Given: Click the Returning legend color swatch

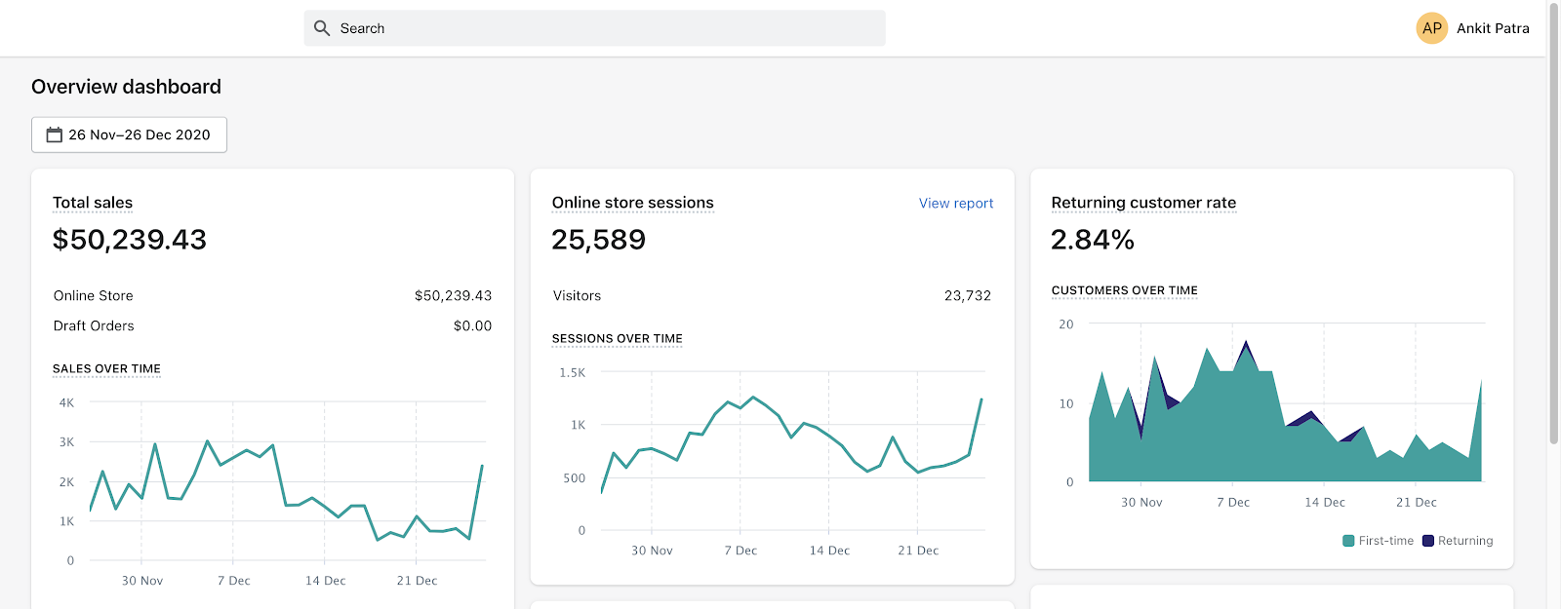Looking at the screenshot, I should (1428, 541).
